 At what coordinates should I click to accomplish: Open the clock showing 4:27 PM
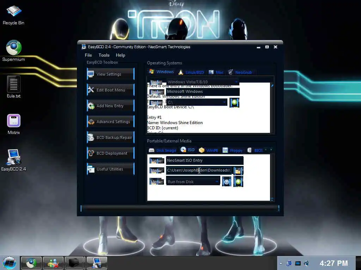click(334, 263)
